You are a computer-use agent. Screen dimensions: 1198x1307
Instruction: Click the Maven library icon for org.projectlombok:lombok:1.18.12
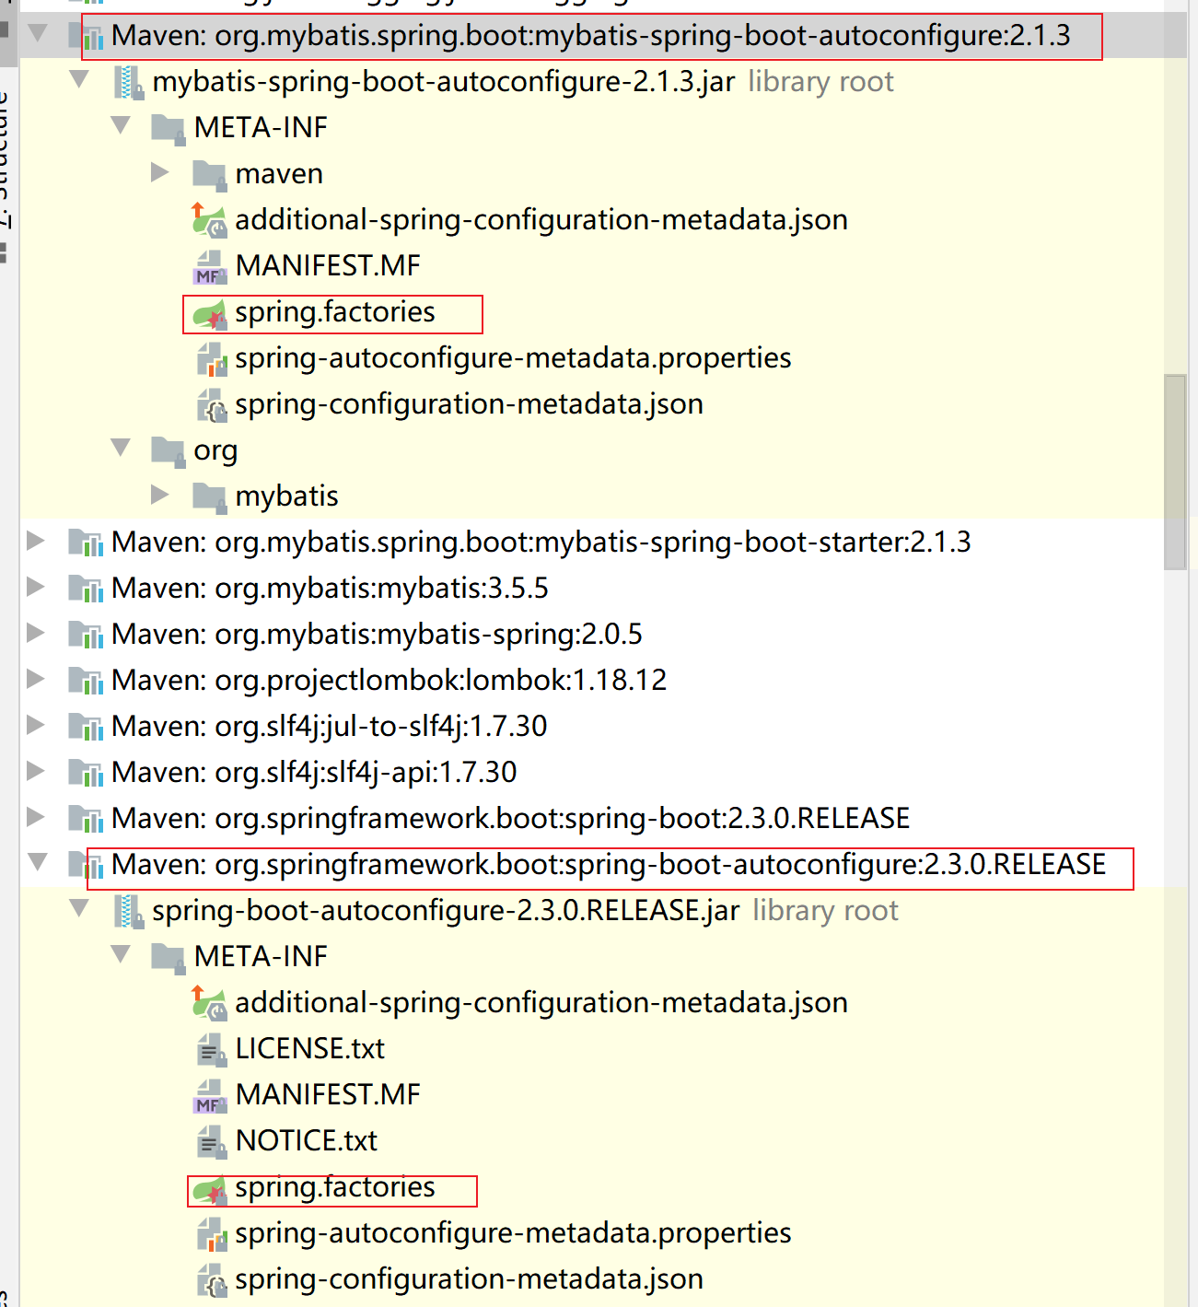click(x=86, y=680)
